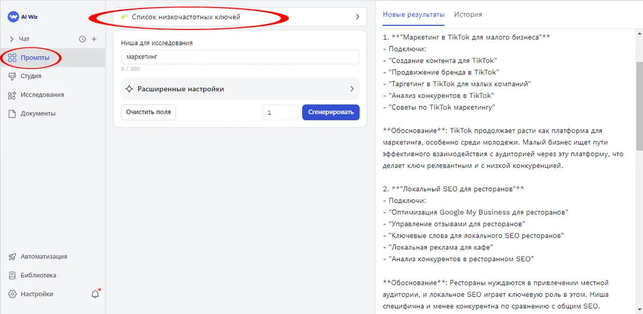
Task: Click Очистить поля to clear fields
Action: pyautogui.click(x=148, y=112)
